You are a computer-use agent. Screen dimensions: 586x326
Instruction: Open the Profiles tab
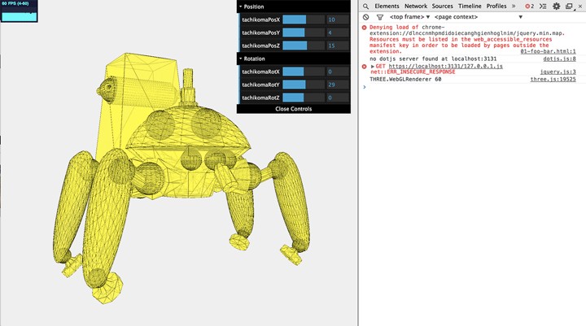(496, 6)
